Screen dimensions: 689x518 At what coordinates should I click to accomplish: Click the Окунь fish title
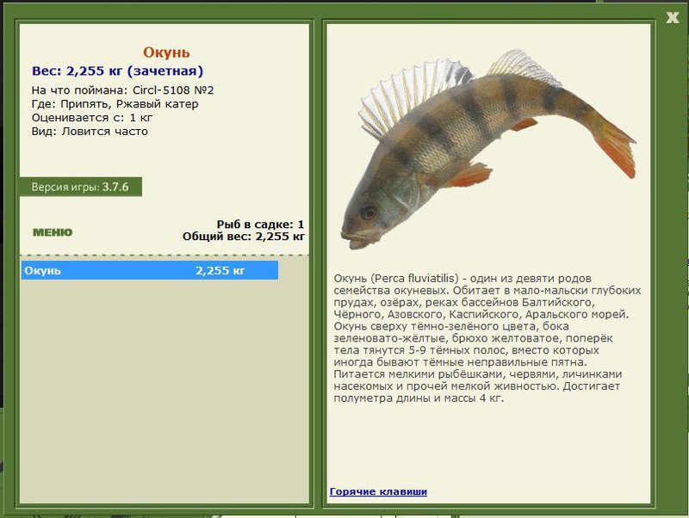[x=166, y=52]
